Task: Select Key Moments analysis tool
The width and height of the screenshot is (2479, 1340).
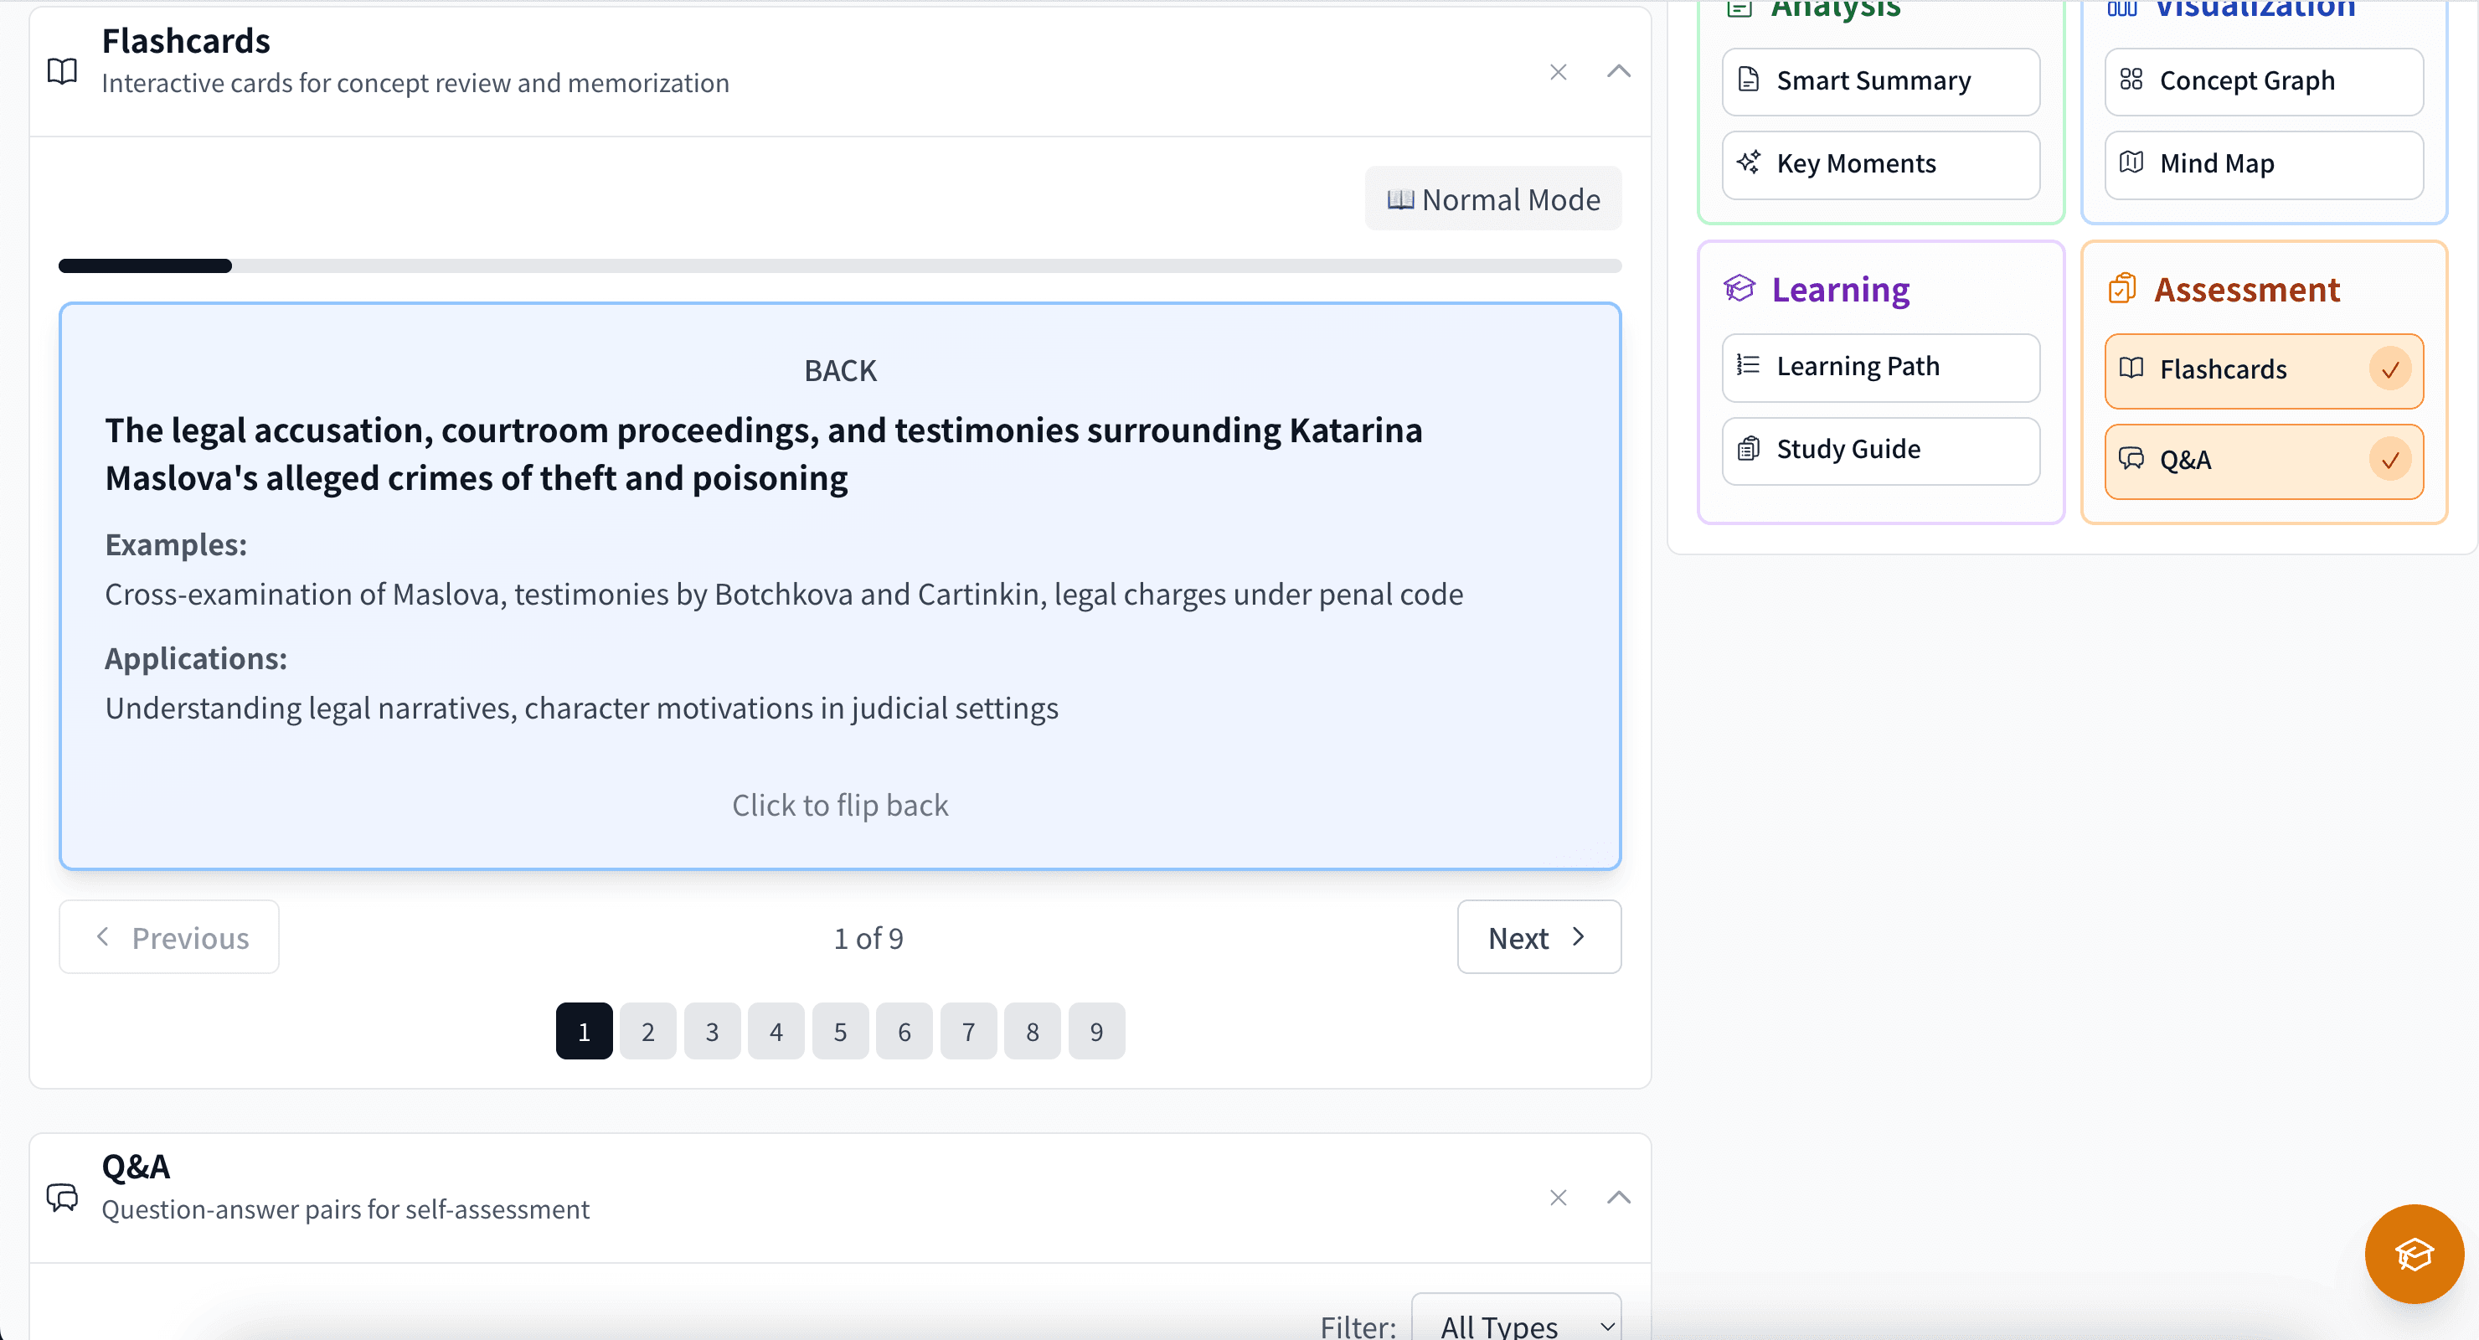Action: point(1879,163)
